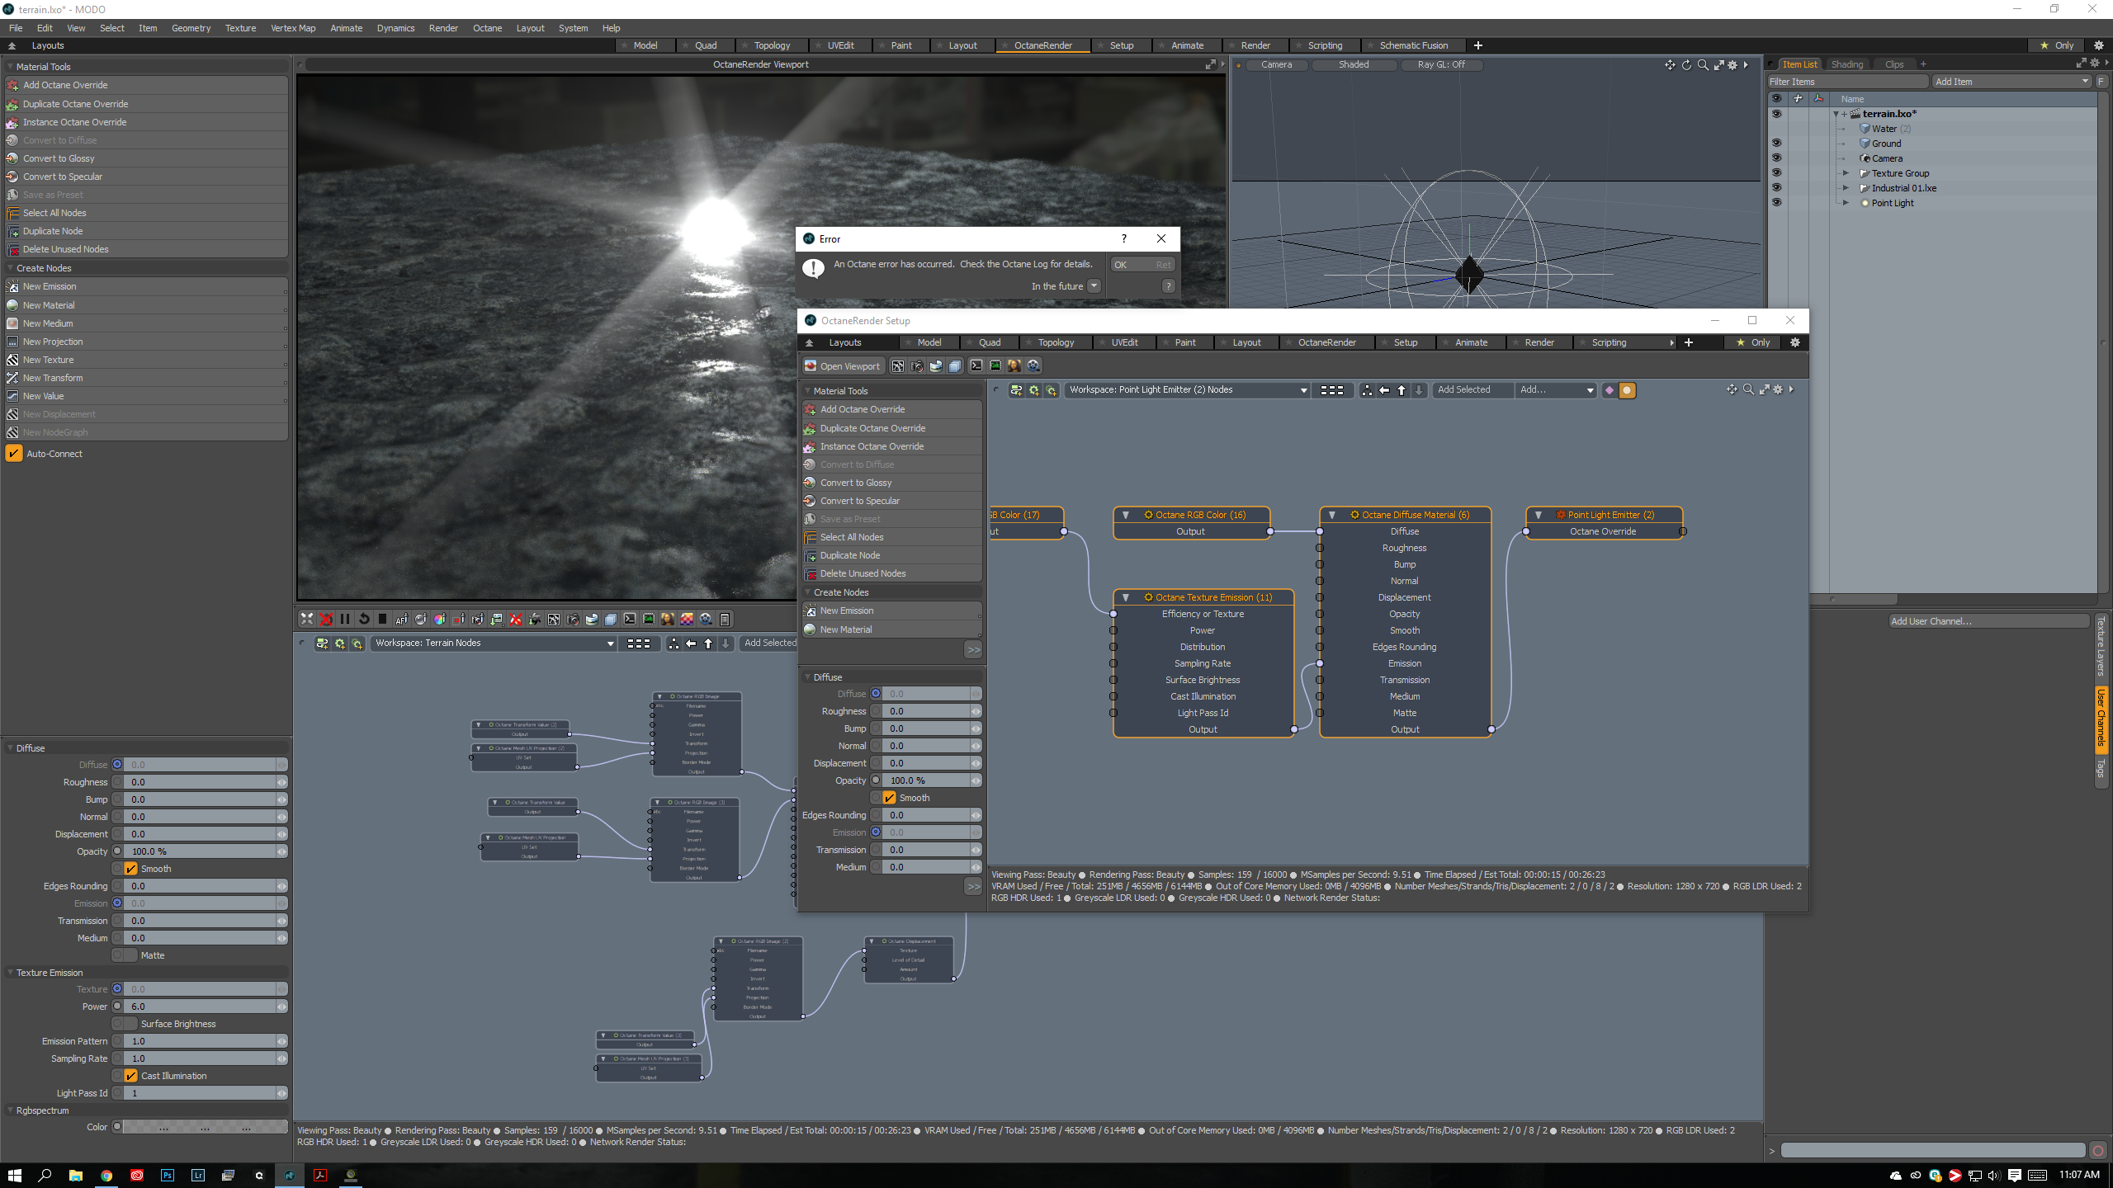
Task: Select the white balance color picker icon
Action: click(439, 619)
